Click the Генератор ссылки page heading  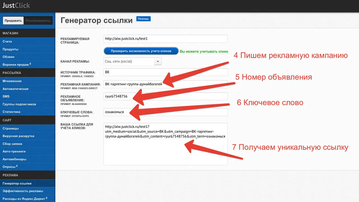click(96, 20)
